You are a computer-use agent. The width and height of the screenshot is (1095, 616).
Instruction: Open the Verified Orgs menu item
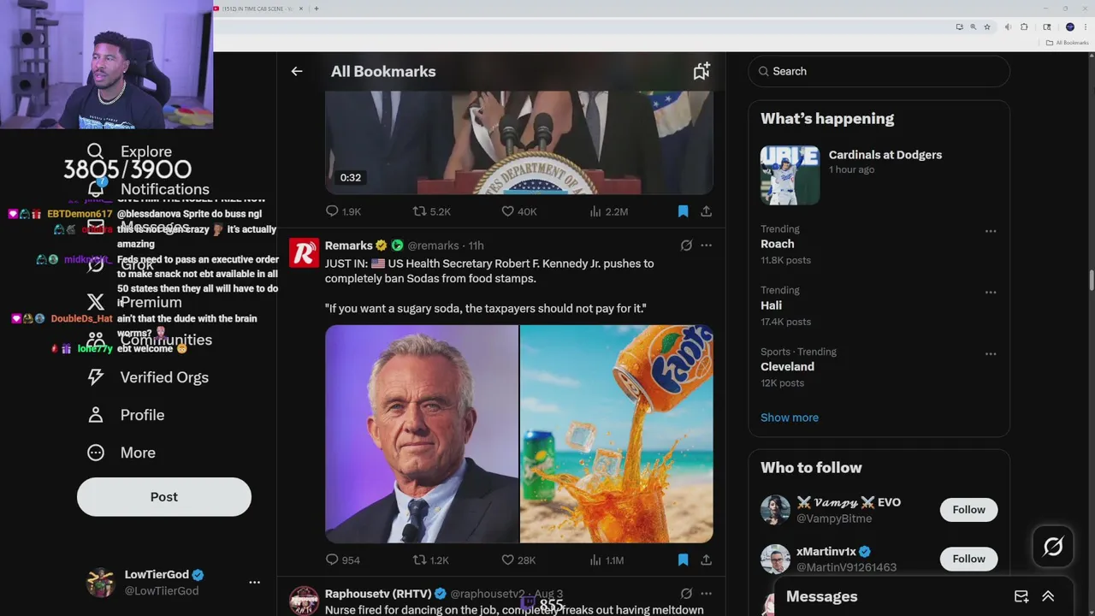(x=147, y=377)
